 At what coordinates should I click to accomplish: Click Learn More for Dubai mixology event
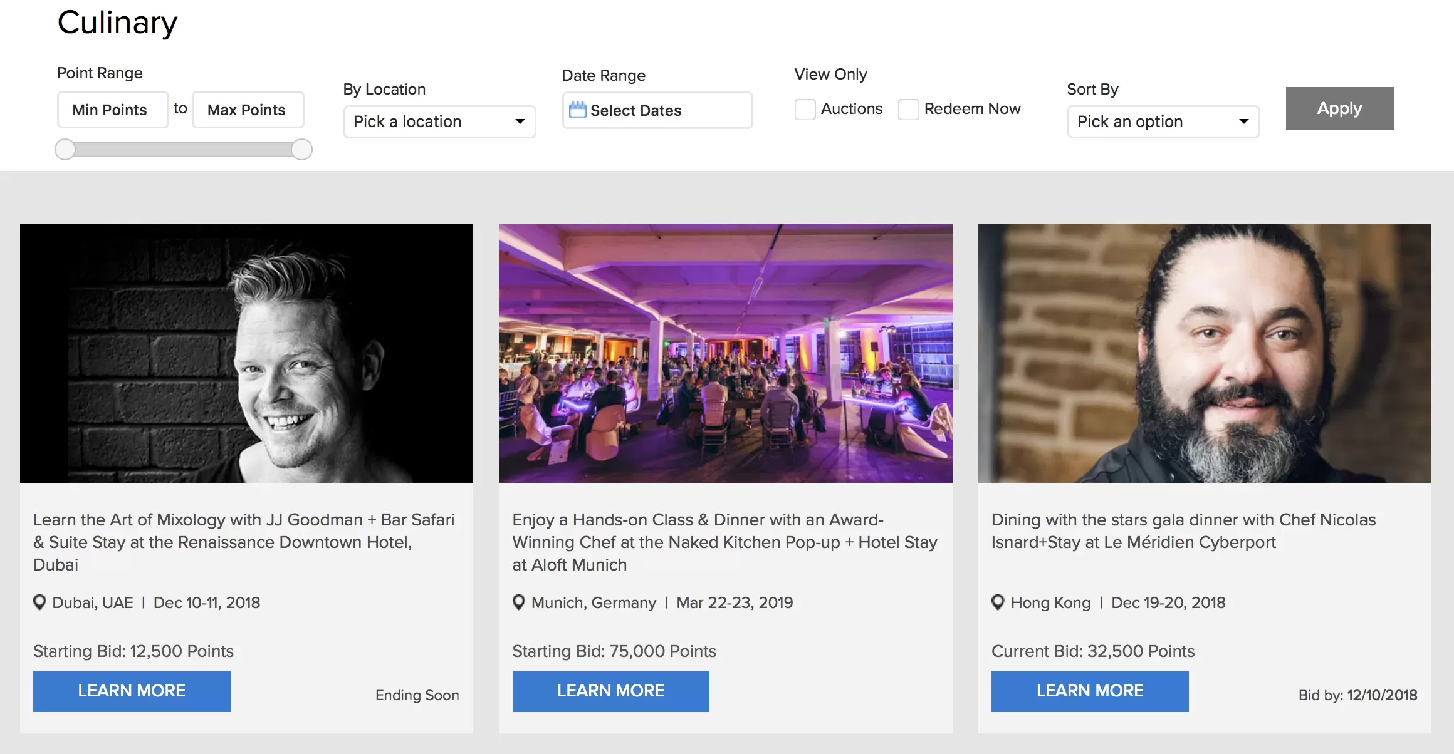(132, 691)
